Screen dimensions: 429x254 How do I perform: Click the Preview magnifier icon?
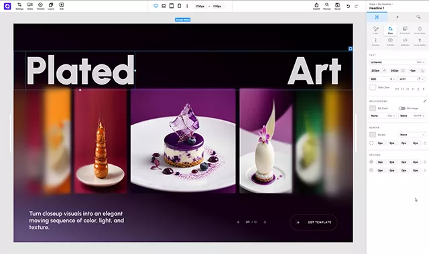[327, 6]
